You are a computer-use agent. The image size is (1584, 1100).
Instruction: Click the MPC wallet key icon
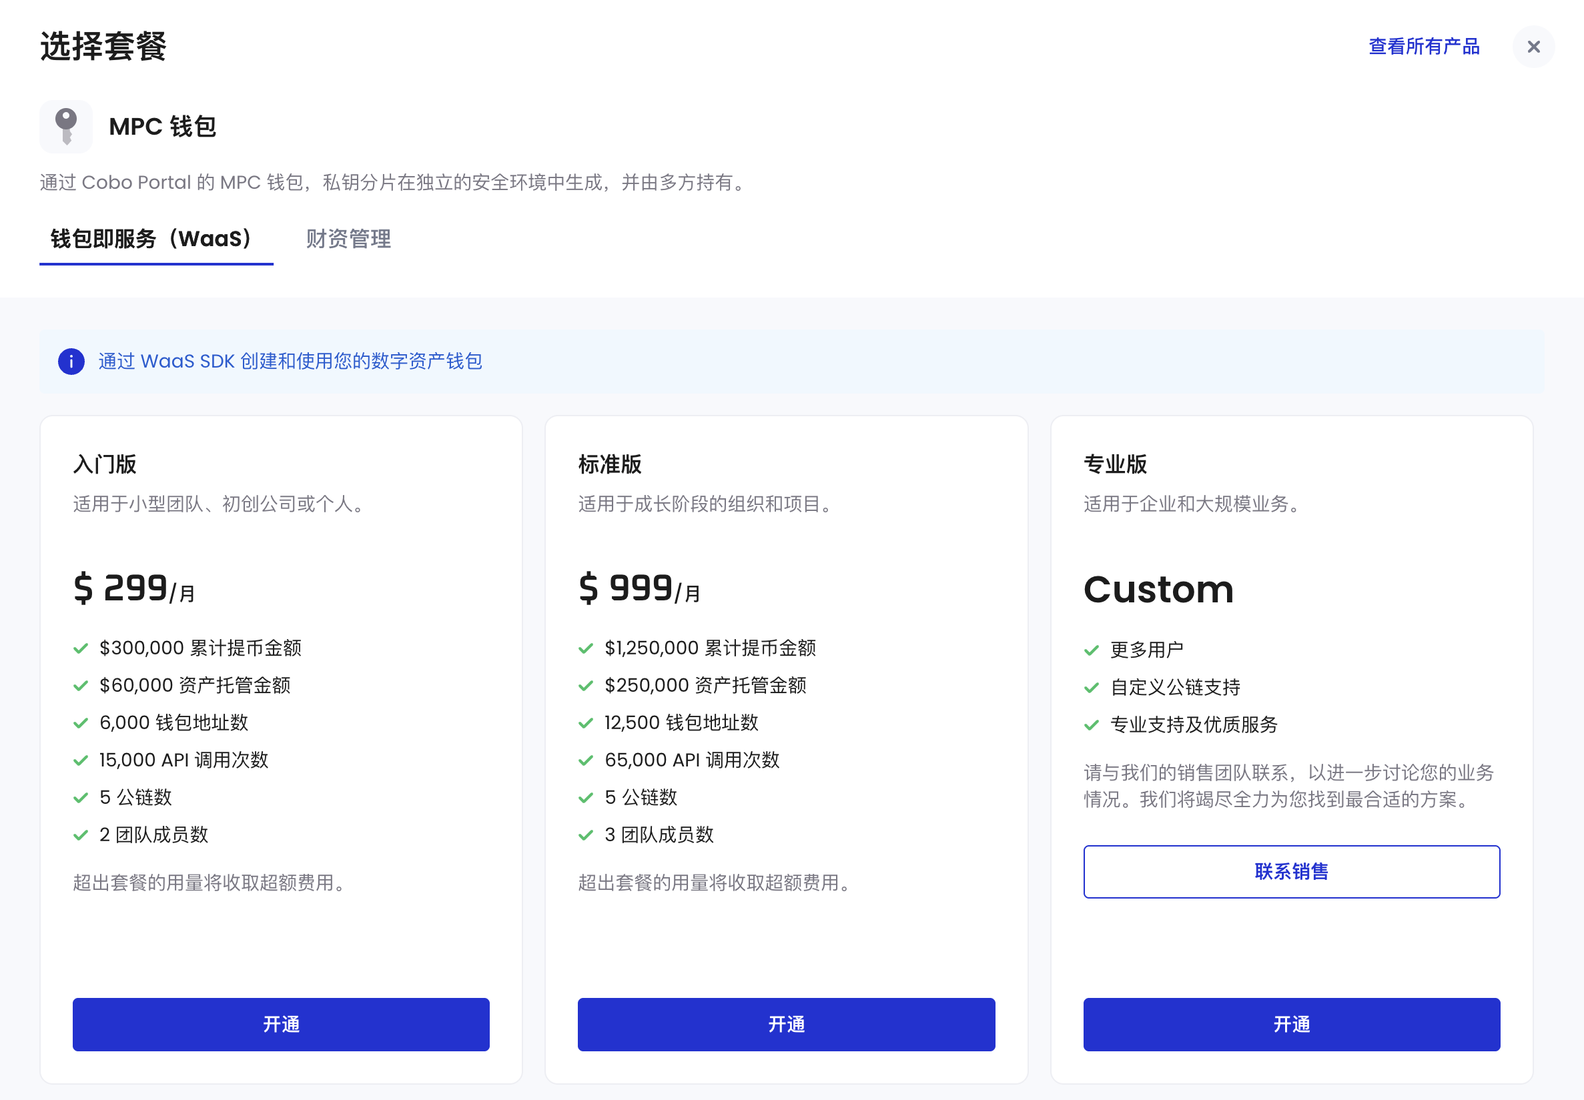[x=66, y=127]
